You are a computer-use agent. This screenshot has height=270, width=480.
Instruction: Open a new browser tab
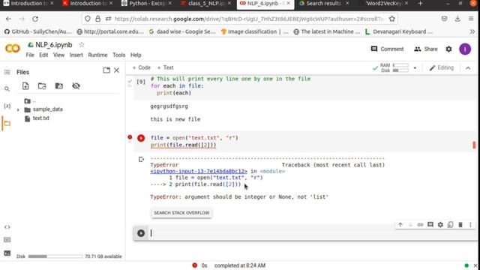coord(420,4)
